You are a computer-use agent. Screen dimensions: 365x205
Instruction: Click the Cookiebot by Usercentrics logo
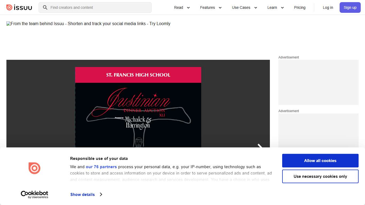coord(34,194)
